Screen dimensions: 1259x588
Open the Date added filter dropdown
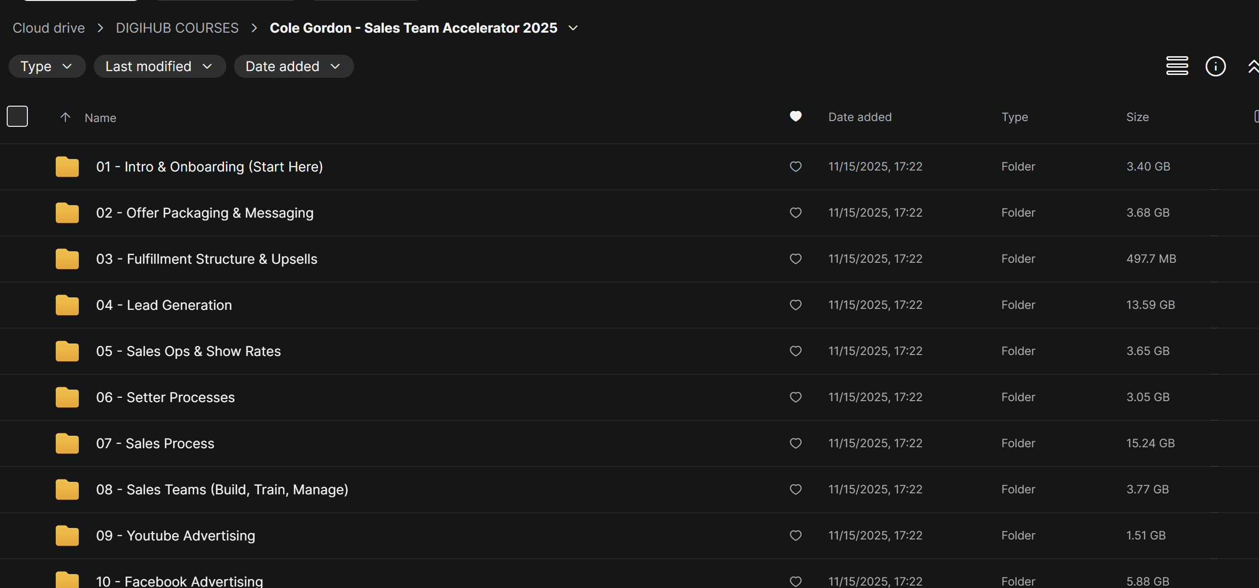pyautogui.click(x=294, y=66)
